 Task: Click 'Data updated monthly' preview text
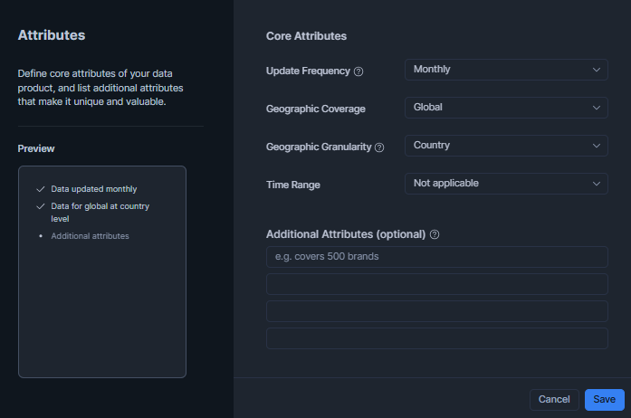point(94,189)
